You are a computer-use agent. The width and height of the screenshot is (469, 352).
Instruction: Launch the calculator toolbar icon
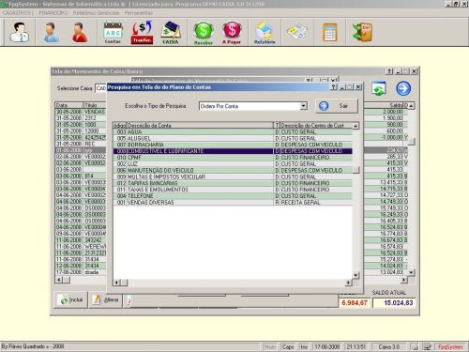coord(330,32)
